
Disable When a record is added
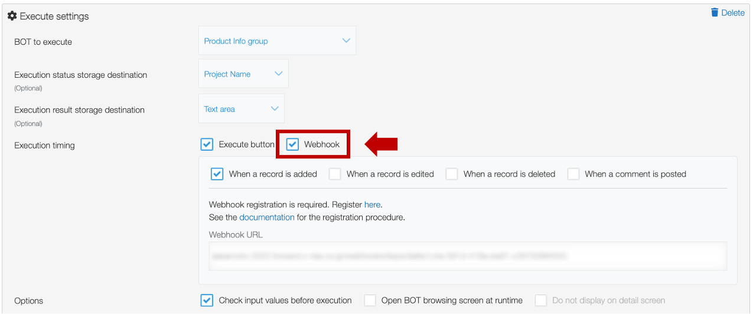tap(217, 174)
